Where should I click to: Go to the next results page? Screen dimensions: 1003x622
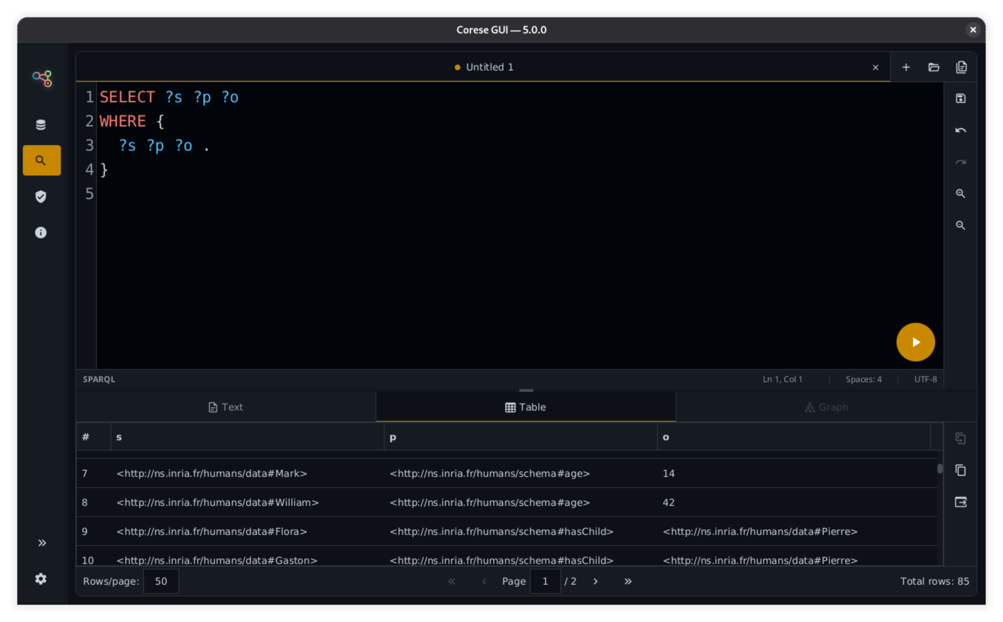(595, 581)
